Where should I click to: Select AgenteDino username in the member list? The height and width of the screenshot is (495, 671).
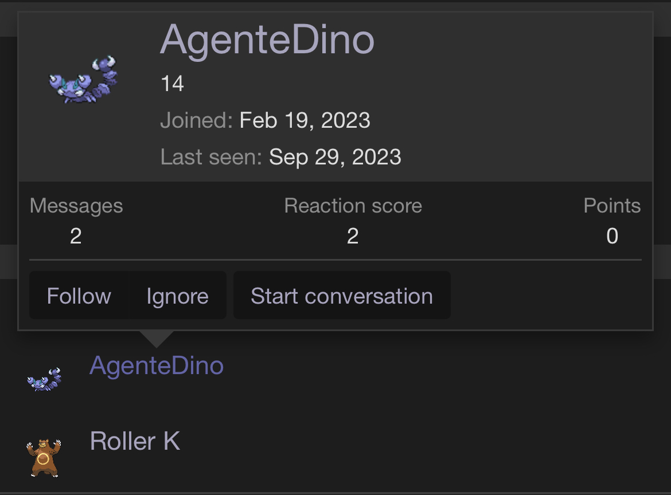click(x=157, y=366)
